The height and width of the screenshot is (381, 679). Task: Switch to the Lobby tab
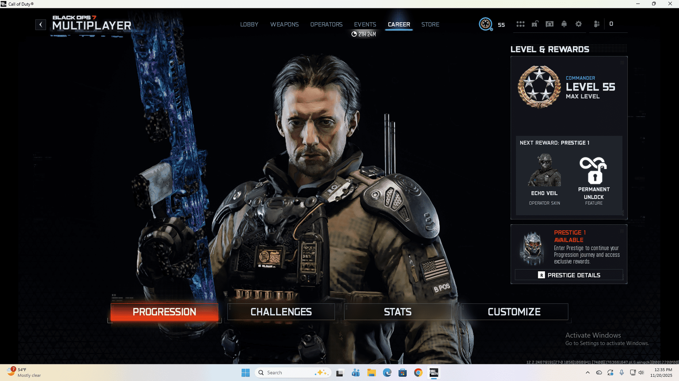(x=249, y=25)
